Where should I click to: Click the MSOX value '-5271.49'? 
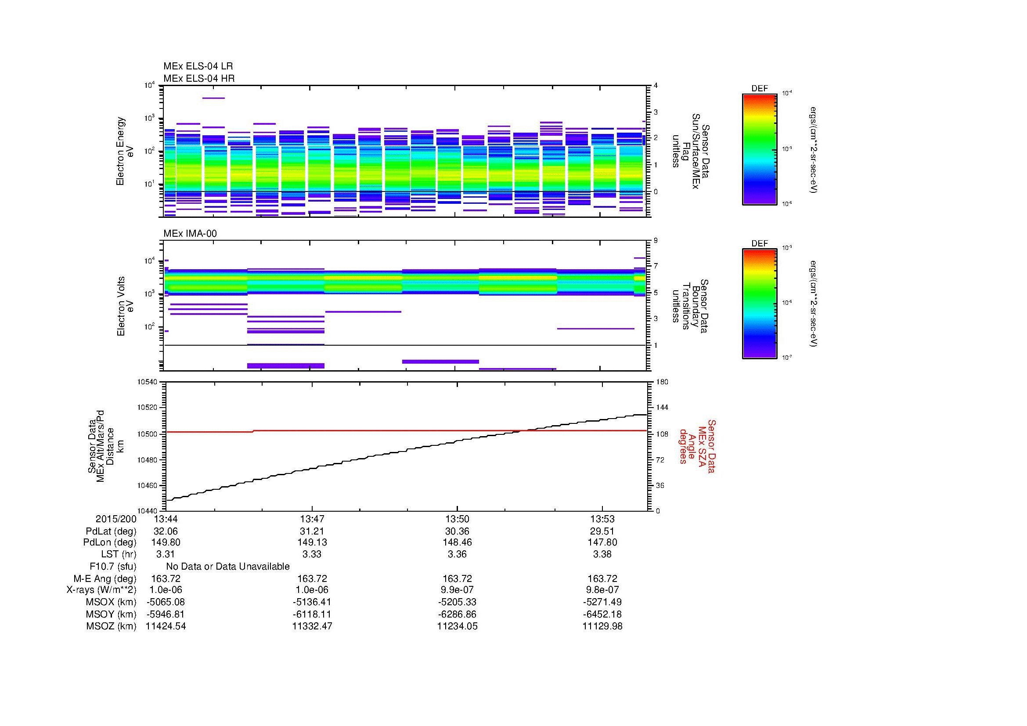[x=602, y=602]
